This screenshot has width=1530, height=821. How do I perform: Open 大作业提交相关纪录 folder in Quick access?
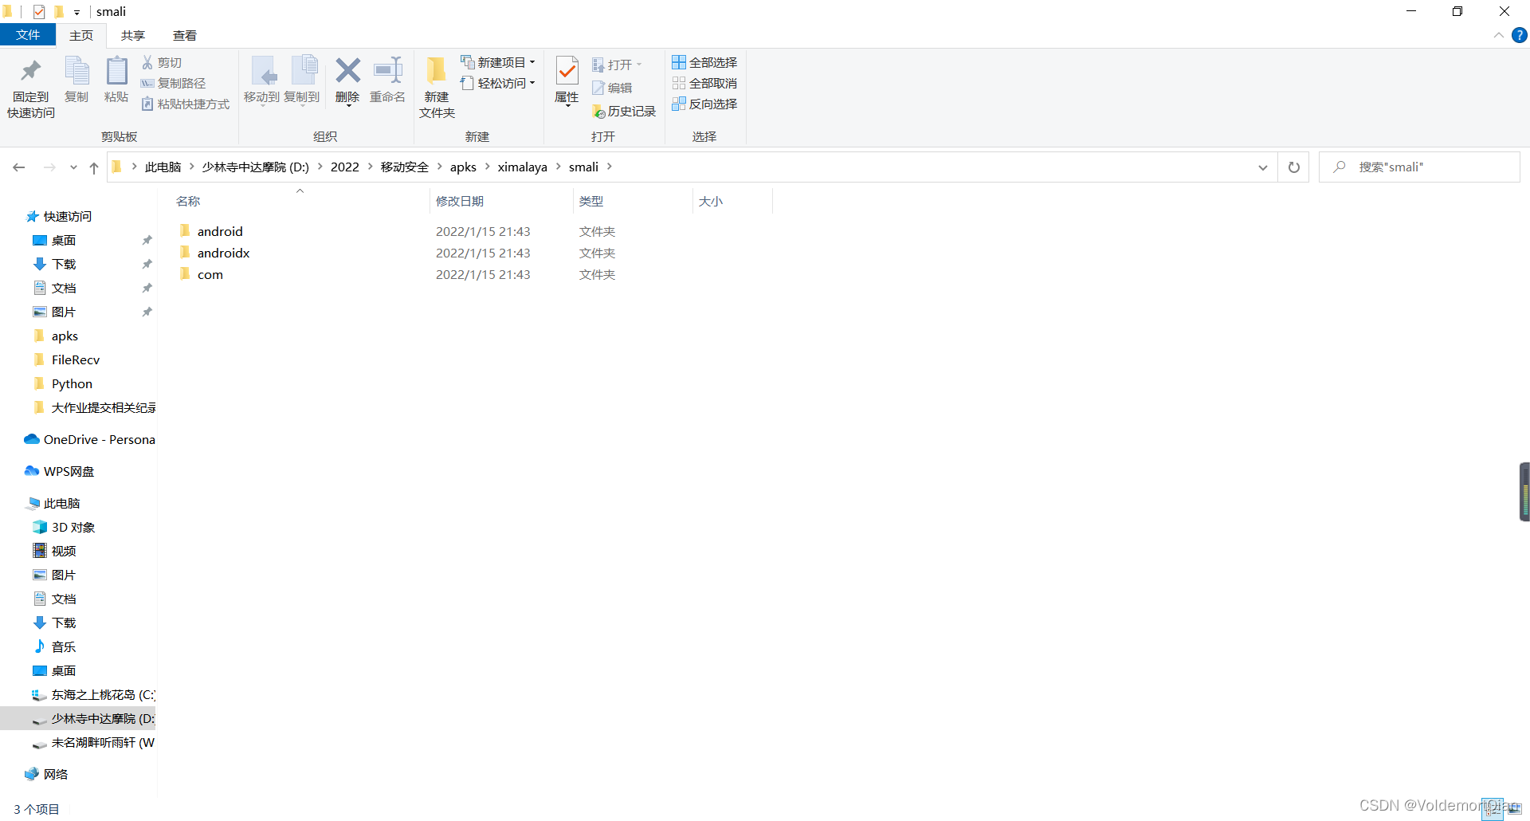(x=94, y=407)
